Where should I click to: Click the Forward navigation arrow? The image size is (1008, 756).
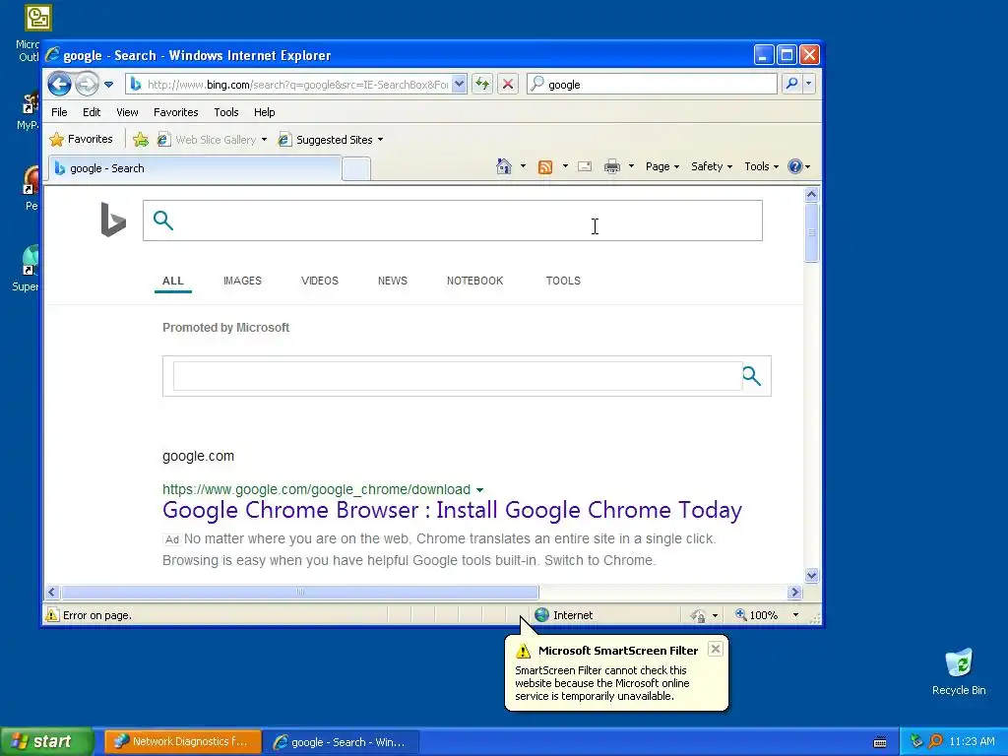87,84
